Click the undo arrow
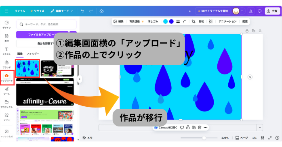This screenshot has height=147, width=282. [82, 11]
